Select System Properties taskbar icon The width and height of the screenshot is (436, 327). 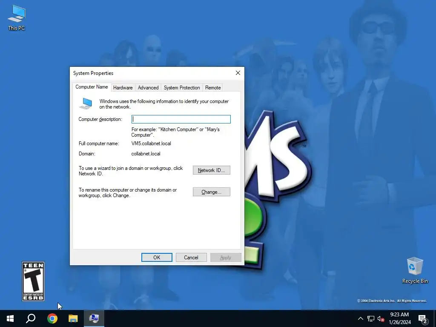point(94,318)
